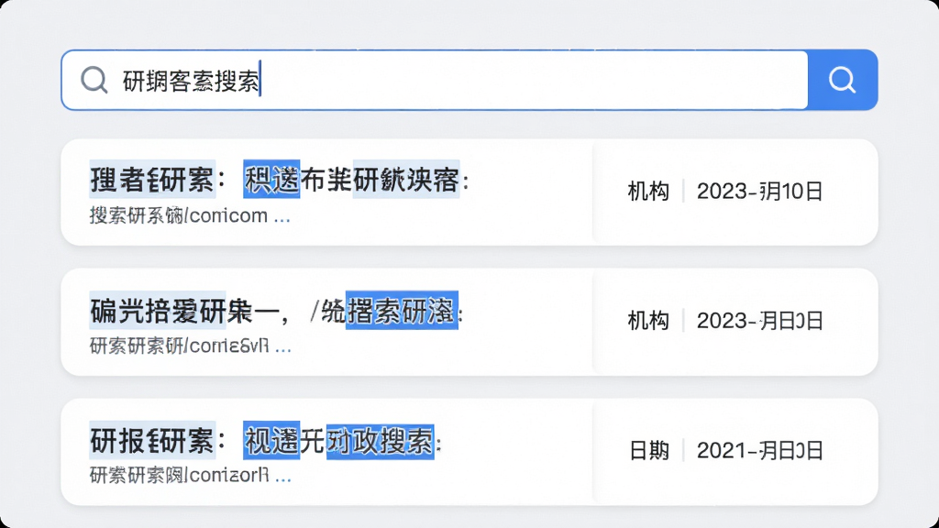Image resolution: width=939 pixels, height=528 pixels.
Task: Expand ellipsis after third result URL
Action: click(x=282, y=477)
